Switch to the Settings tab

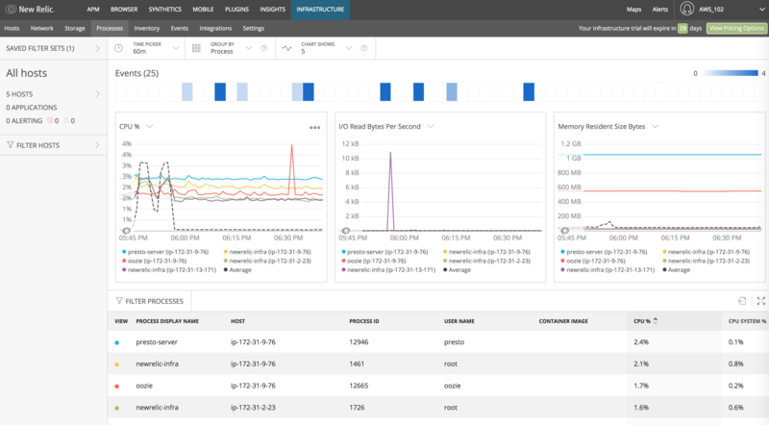point(254,29)
